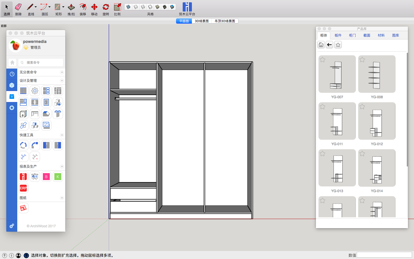
Task: Click the back arrow button in library
Action: tap(329, 45)
